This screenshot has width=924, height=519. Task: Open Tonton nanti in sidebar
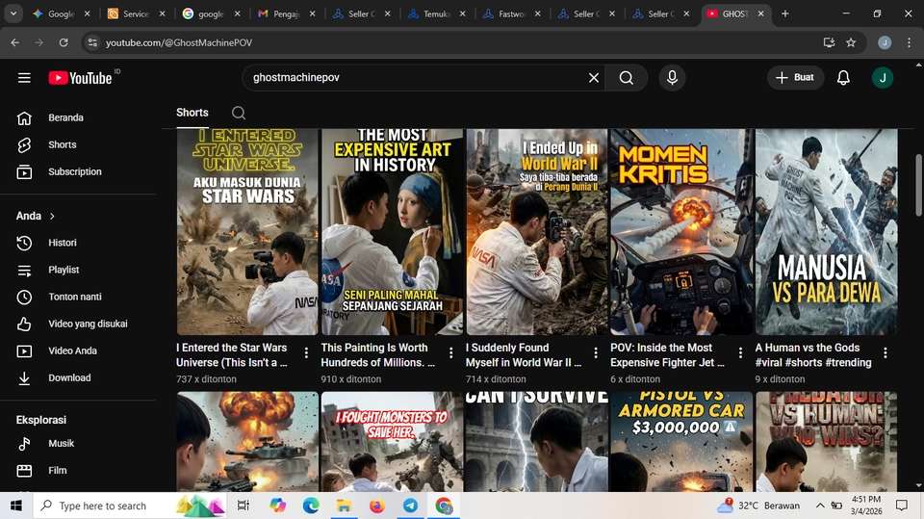click(74, 297)
